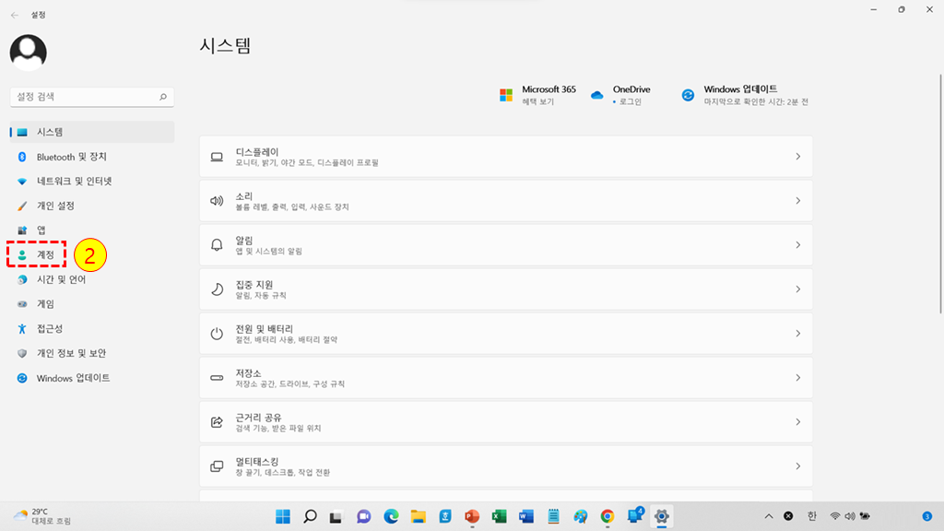Click the Settings gear on the taskbar
This screenshot has height=531, width=944.
point(662,516)
